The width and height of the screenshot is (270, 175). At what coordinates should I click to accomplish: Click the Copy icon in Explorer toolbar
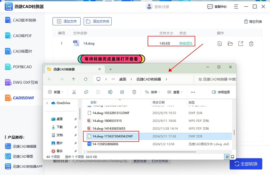[86, 92]
